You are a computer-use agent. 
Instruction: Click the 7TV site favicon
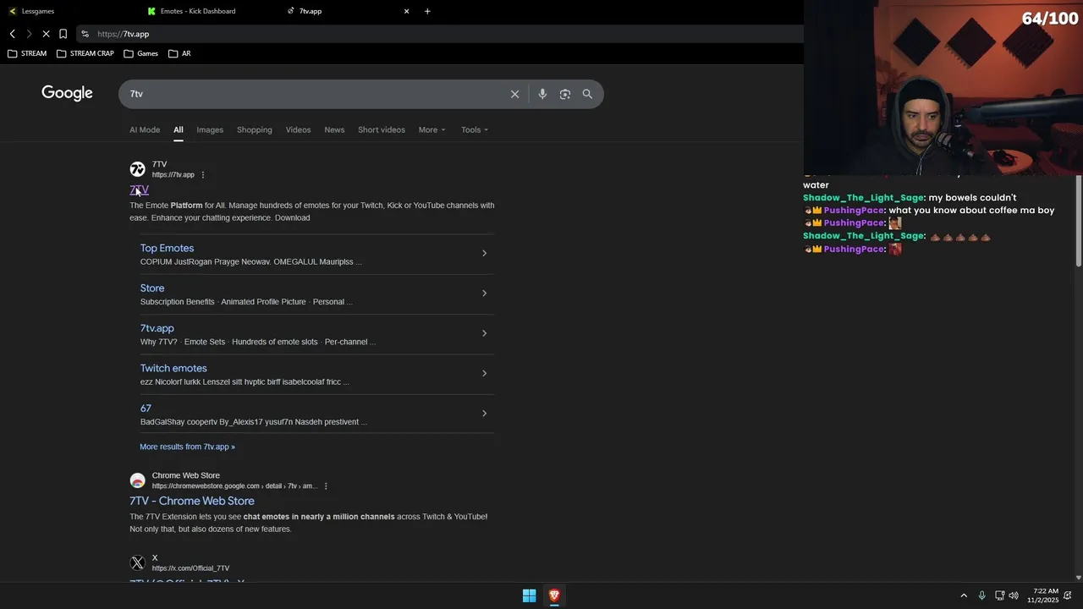(x=137, y=169)
